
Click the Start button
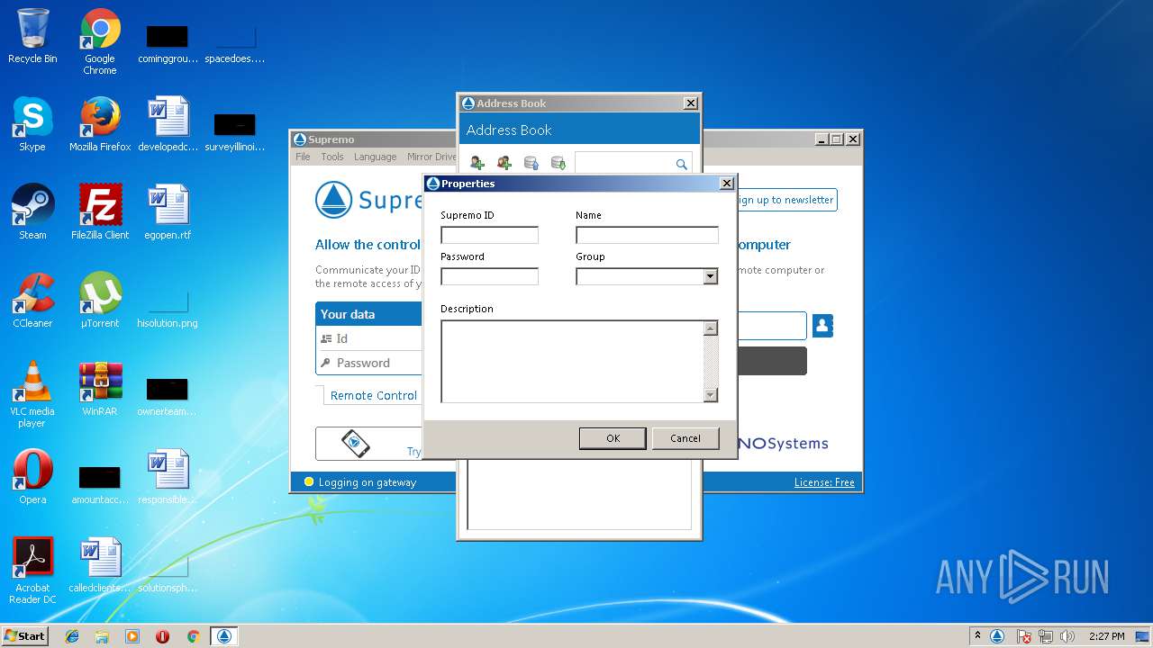(x=24, y=636)
